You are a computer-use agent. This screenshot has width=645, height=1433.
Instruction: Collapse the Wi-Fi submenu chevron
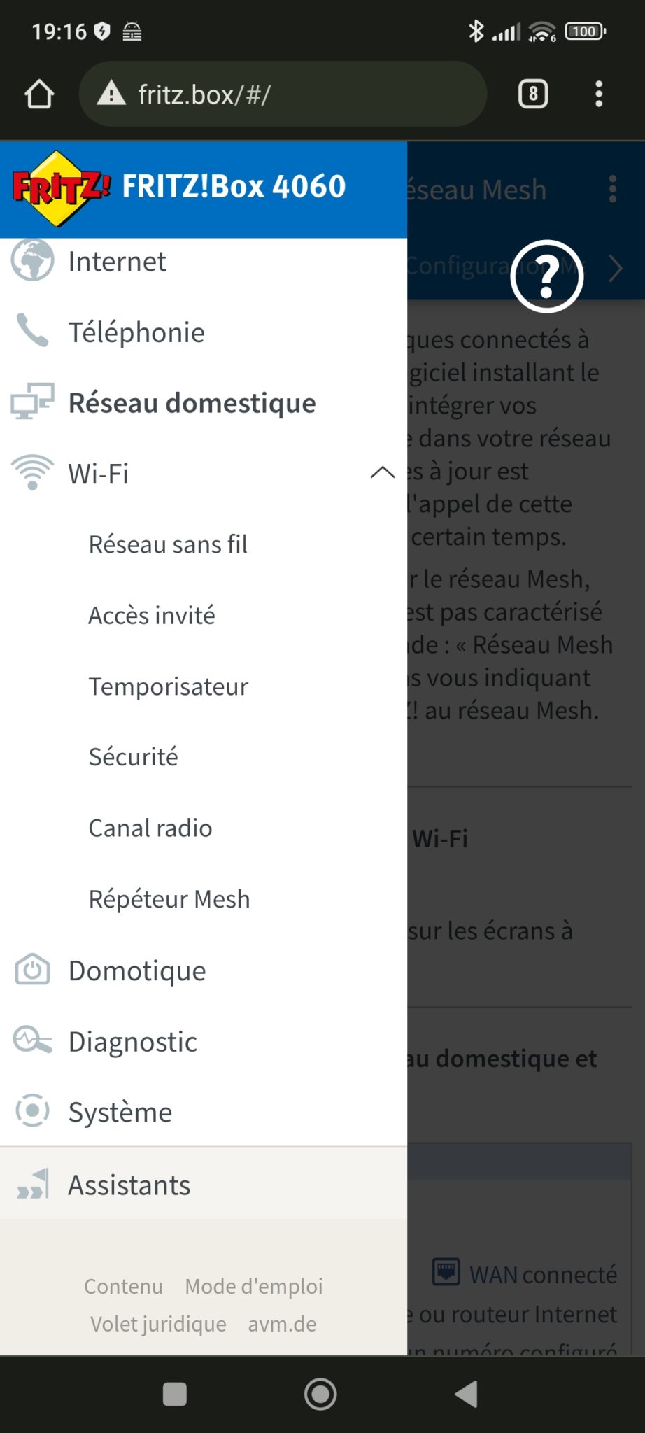(x=382, y=473)
